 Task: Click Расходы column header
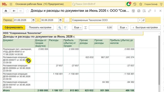point(56,43)
